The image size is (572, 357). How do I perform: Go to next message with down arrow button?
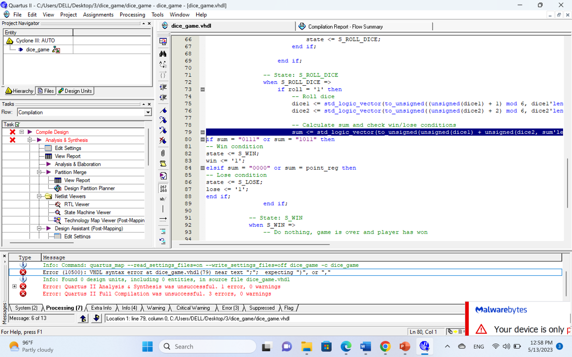[96, 318]
